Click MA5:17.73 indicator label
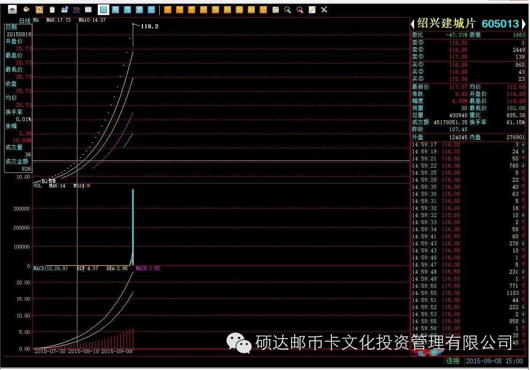This screenshot has width=530, height=370. [x=58, y=20]
